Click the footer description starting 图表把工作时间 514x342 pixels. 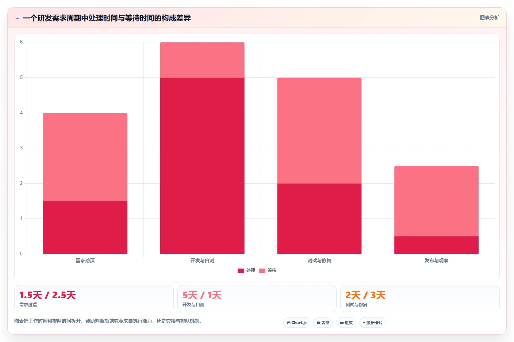point(108,321)
